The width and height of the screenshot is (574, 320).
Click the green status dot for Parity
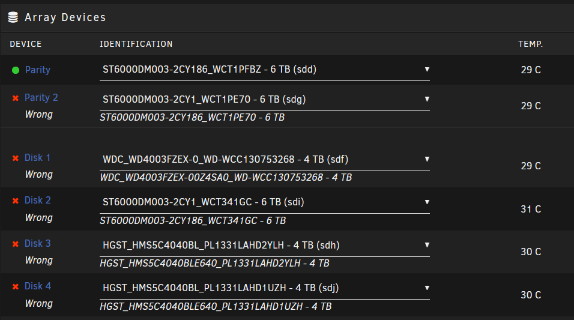(16, 70)
